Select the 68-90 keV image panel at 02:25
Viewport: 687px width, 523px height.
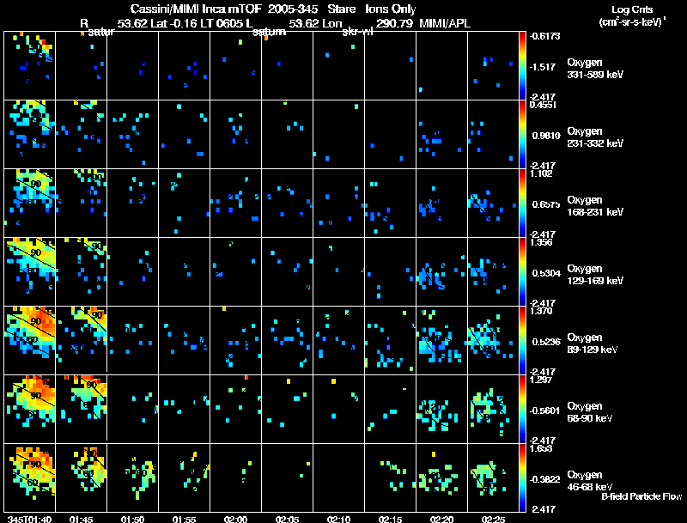pyautogui.click(x=493, y=409)
